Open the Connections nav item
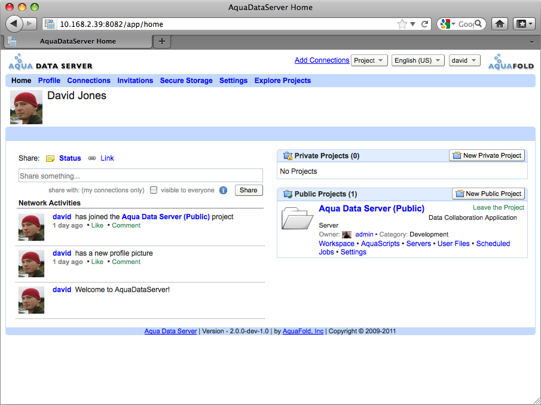541x405 pixels. [88, 80]
